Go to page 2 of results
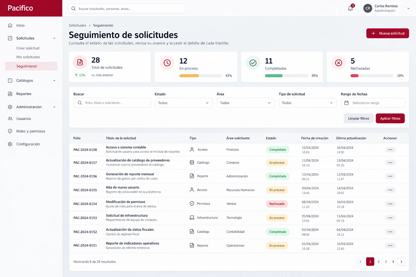 [378, 262]
